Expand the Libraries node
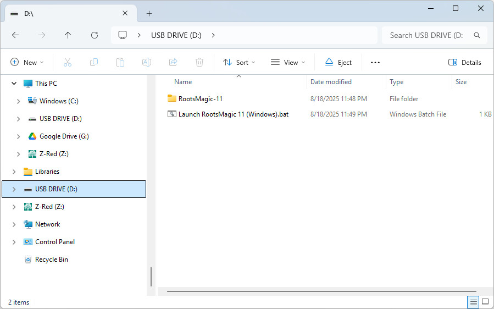 point(14,172)
